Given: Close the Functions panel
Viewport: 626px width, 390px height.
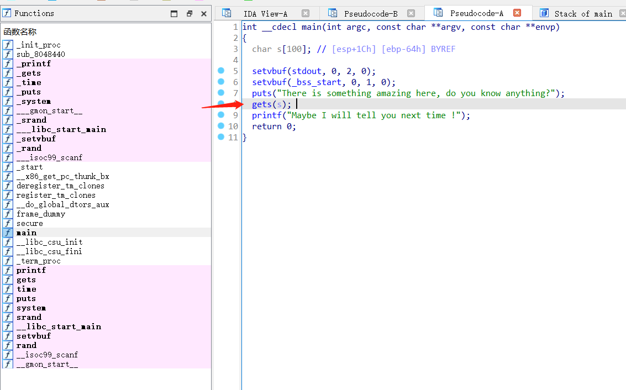Looking at the screenshot, I should [x=204, y=14].
